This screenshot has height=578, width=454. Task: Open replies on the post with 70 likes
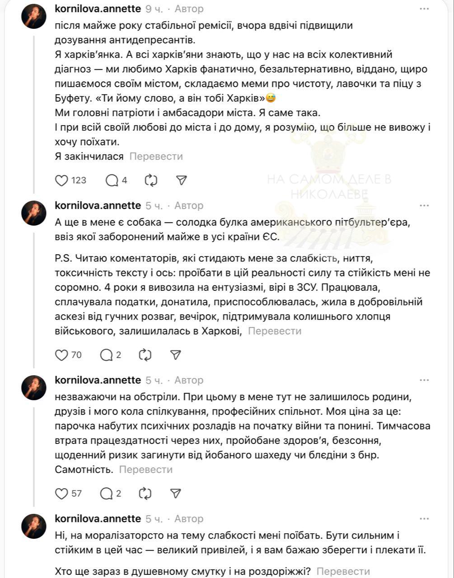(x=106, y=355)
